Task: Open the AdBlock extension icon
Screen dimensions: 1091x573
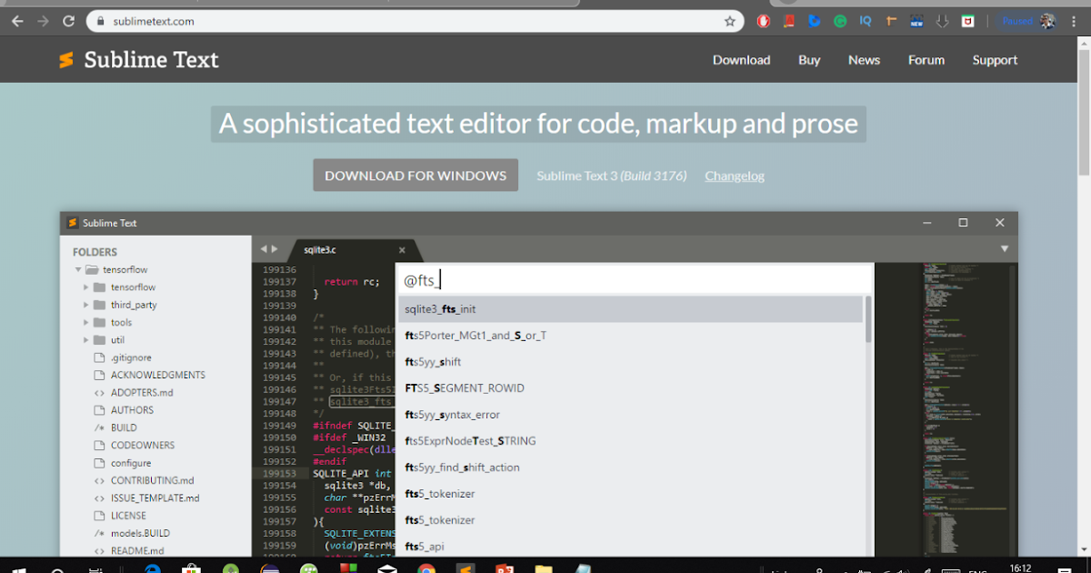Action: [764, 20]
